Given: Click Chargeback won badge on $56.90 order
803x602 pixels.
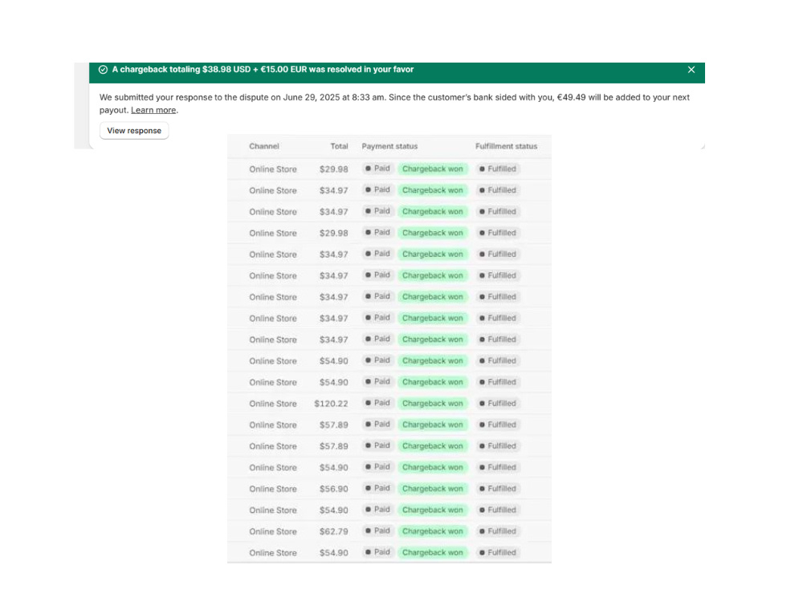Looking at the screenshot, I should click(x=432, y=488).
